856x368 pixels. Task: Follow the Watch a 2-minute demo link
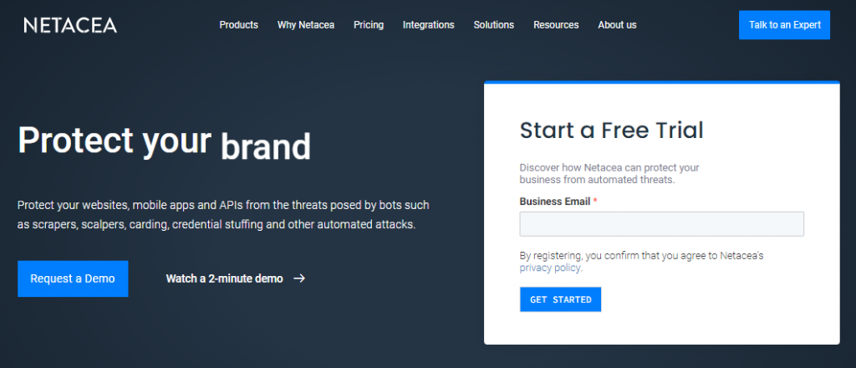[x=224, y=279]
